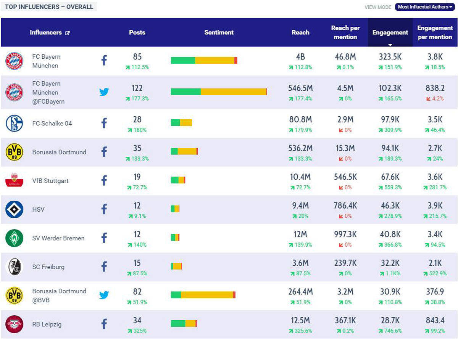The height and width of the screenshot is (339, 458).
Task: Click the 264.4M reach value
Action: 300,292
